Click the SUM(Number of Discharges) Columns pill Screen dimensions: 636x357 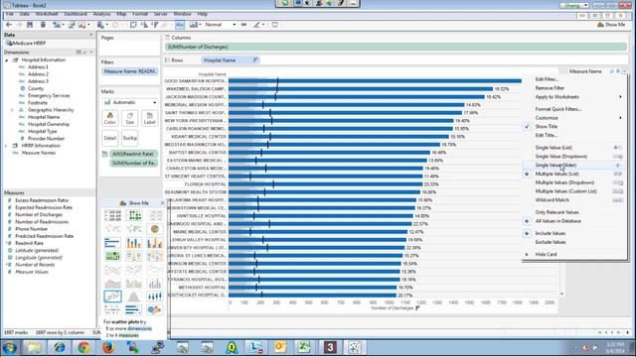(396, 47)
